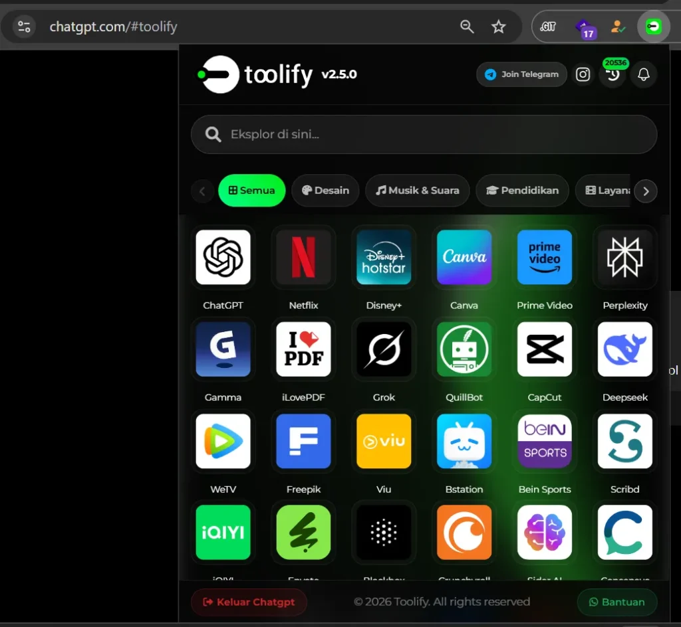The width and height of the screenshot is (681, 627).
Task: Switch to the Layanan category tab
Action: [603, 191]
